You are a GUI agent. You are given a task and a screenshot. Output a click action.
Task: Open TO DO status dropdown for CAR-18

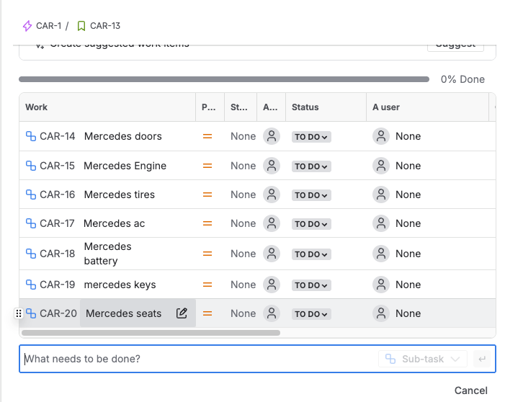click(x=311, y=254)
